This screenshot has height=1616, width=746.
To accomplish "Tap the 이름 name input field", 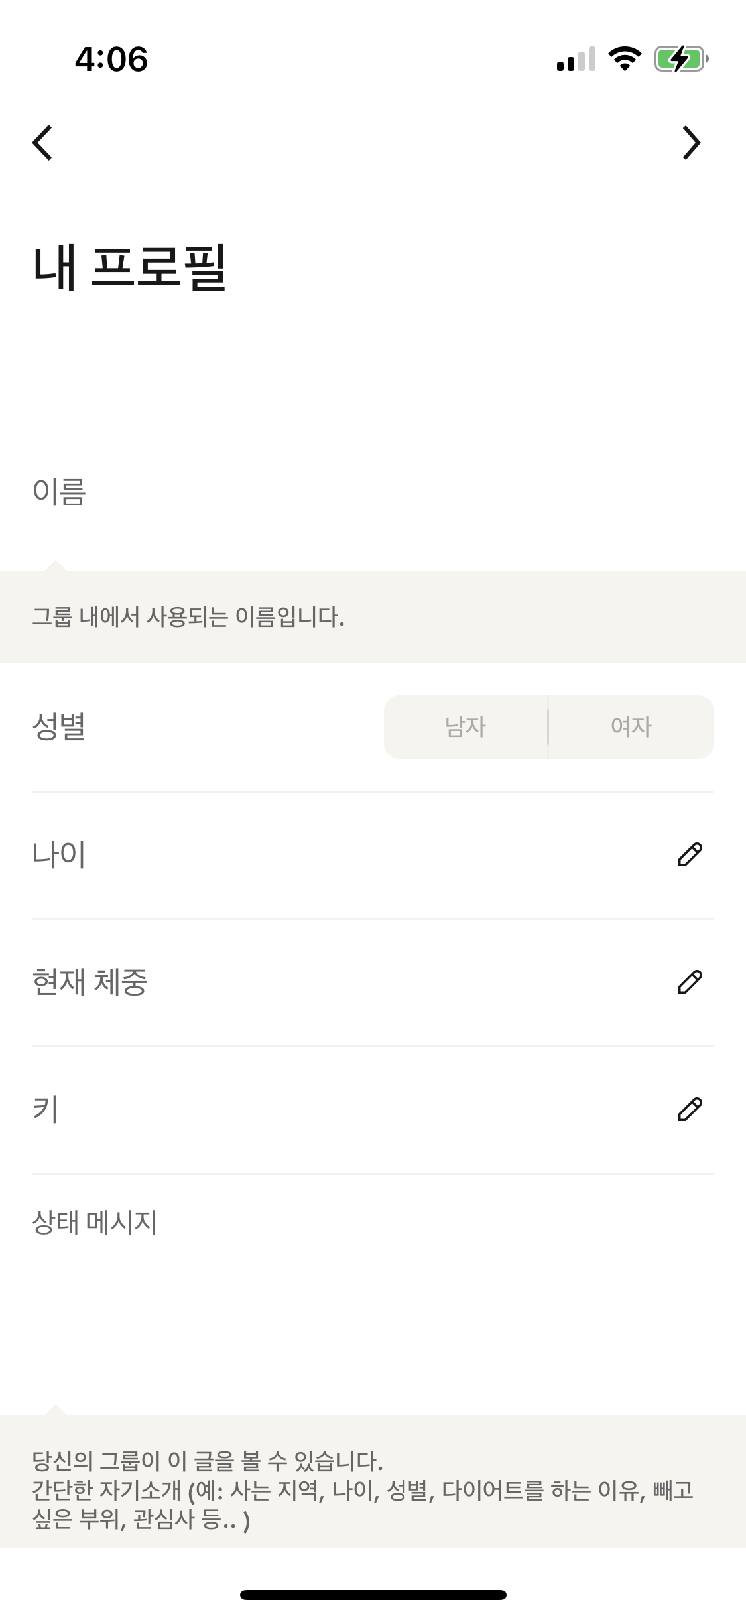I will pyautogui.click(x=371, y=492).
